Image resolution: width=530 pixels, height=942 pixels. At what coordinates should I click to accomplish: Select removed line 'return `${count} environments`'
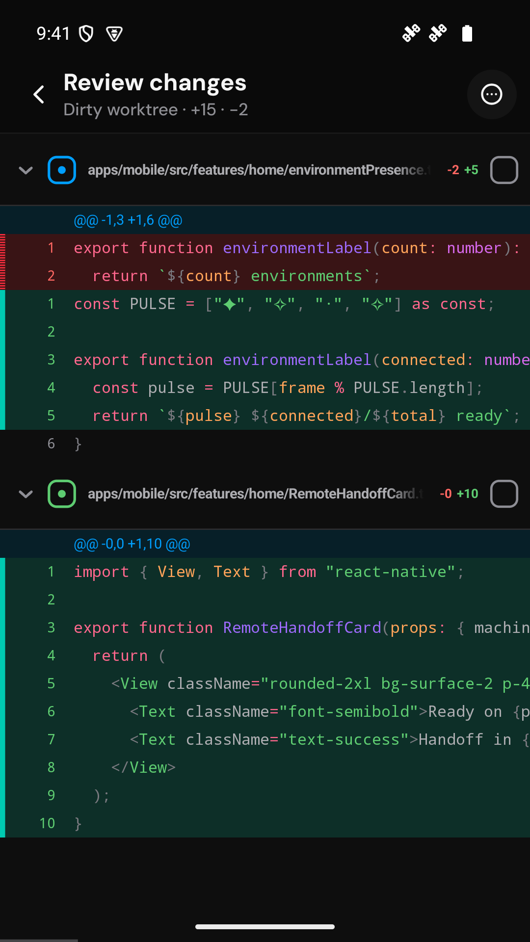(x=265, y=276)
